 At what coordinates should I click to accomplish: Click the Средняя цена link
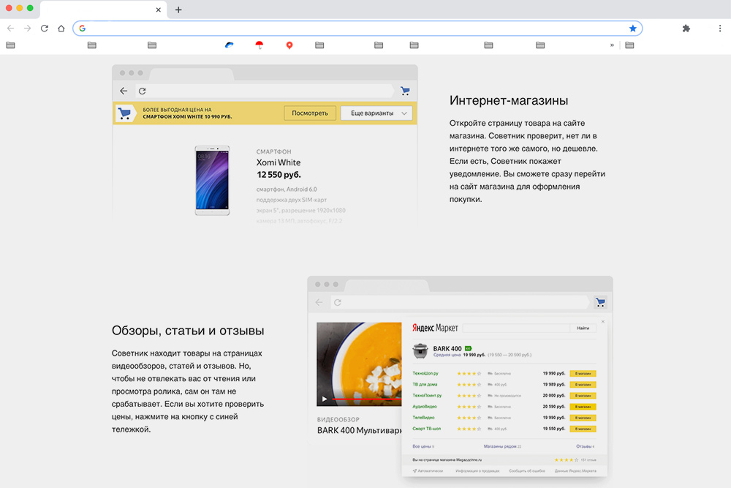pos(447,355)
